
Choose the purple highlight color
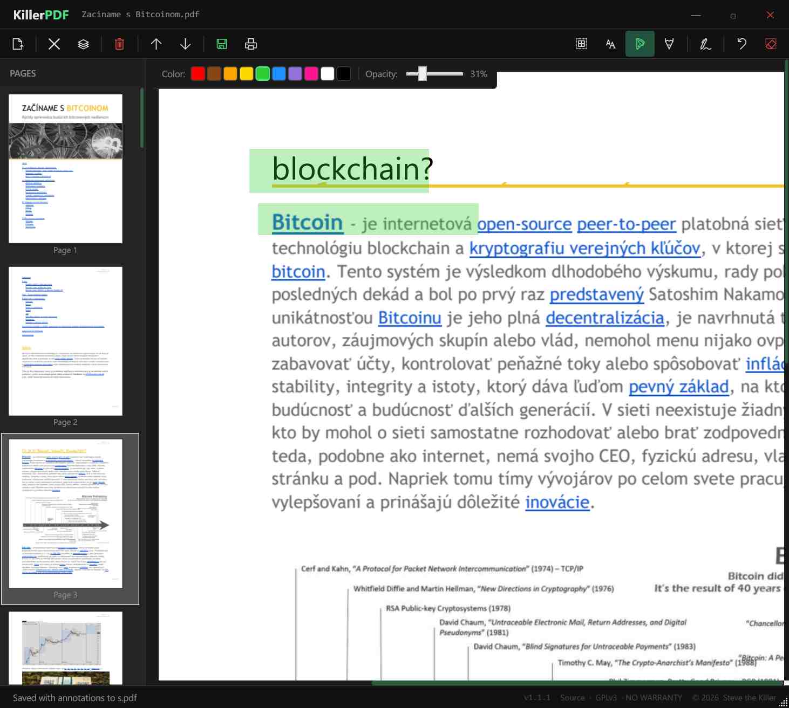click(295, 74)
